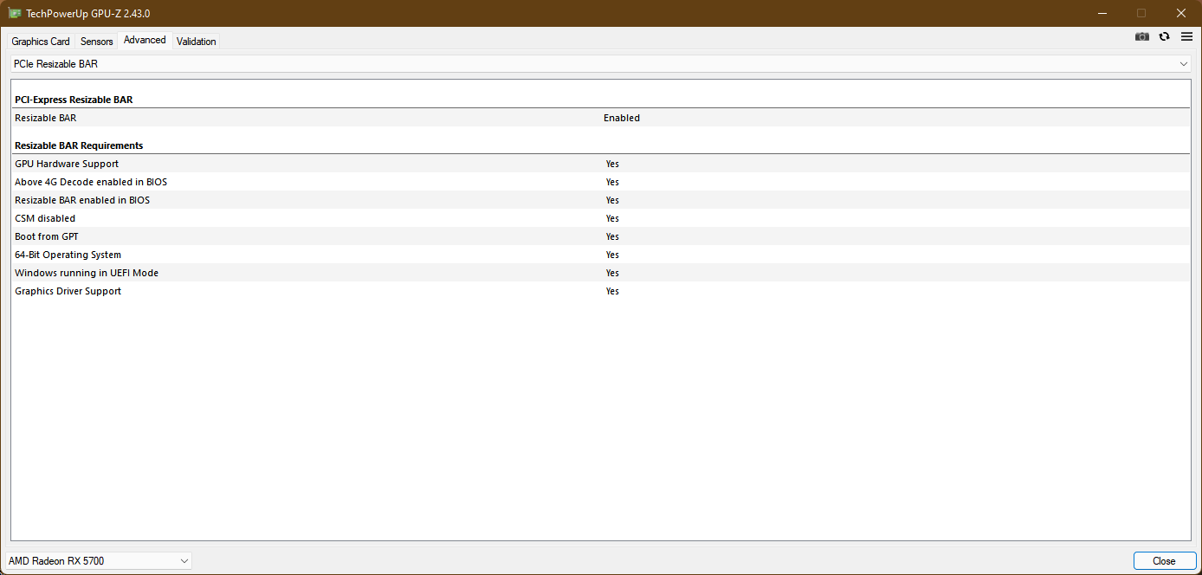
Task: Click the refresh icon in the toolbar
Action: point(1165,36)
